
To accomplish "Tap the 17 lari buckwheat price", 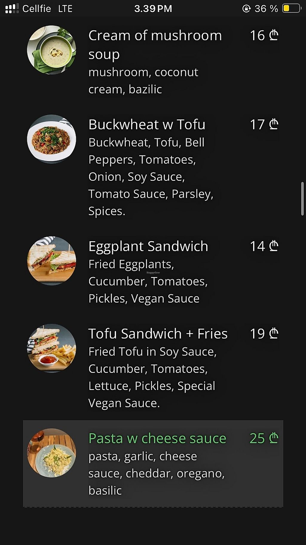I will 264,125.
